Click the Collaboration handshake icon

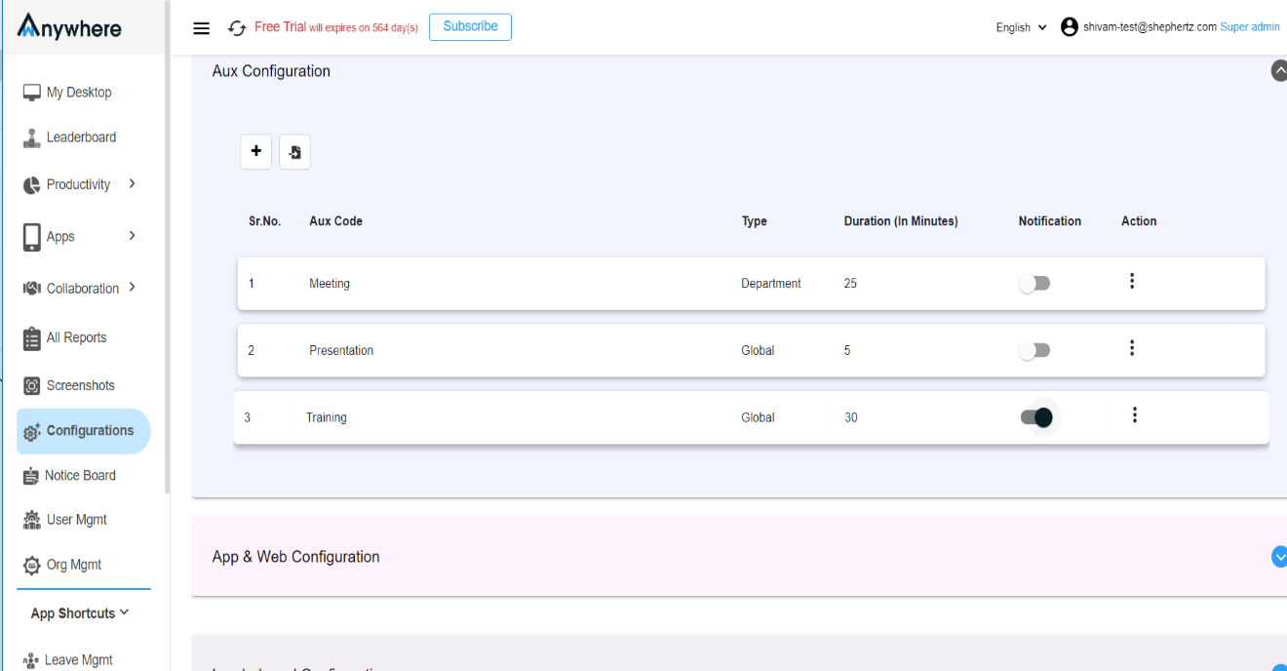[x=31, y=289]
